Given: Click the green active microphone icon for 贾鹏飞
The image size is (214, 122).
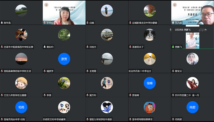Looking at the screenshot, I should click(x=173, y=47).
